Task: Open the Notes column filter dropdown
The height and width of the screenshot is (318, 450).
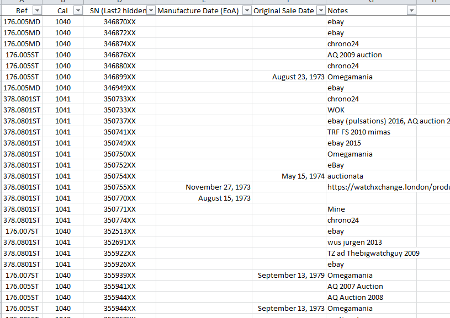Action: pos(411,11)
